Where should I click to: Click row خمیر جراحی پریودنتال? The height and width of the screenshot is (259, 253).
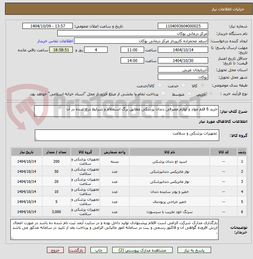pos(129,202)
